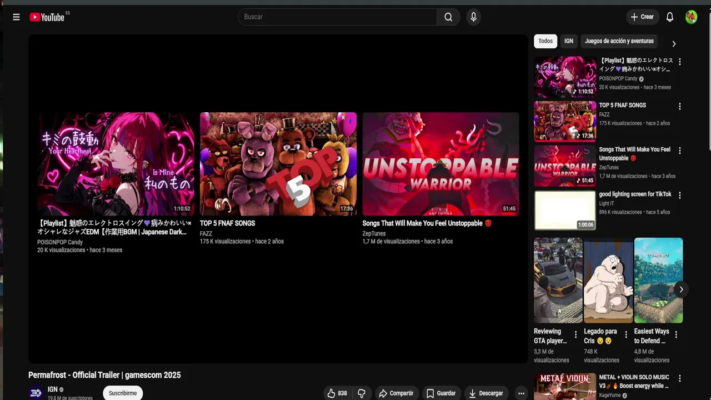The height and width of the screenshot is (400, 711).
Task: Open ZepTunes channel under endscreen video
Action: 374,234
